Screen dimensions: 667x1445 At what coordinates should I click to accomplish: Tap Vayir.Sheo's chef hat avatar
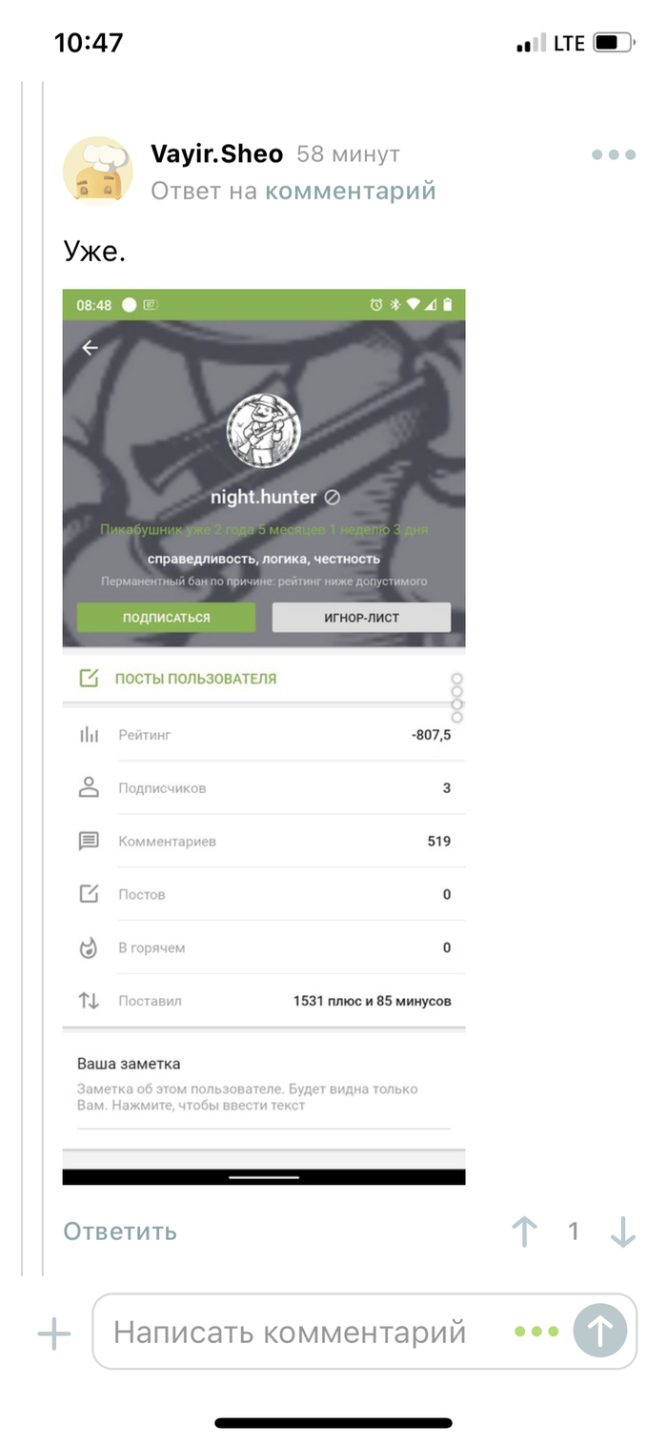coord(97,171)
